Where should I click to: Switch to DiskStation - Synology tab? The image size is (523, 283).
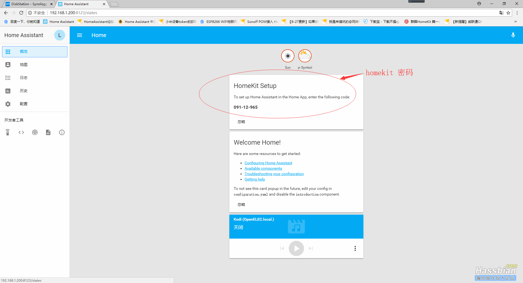(x=29, y=4)
